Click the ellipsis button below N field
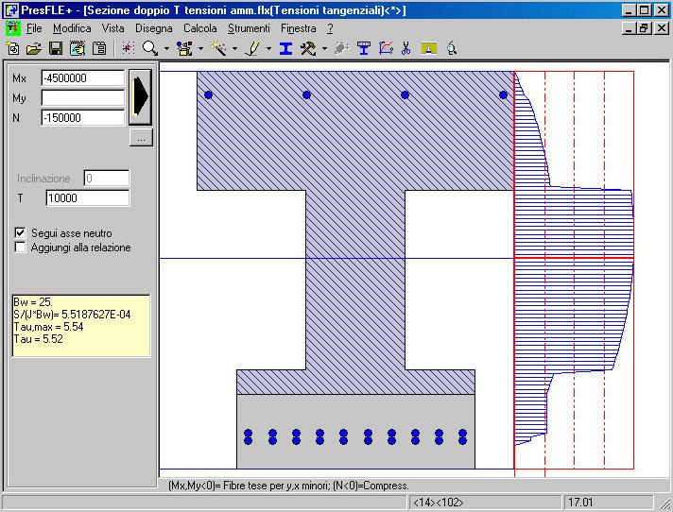The height and width of the screenshot is (512, 673). (141, 139)
